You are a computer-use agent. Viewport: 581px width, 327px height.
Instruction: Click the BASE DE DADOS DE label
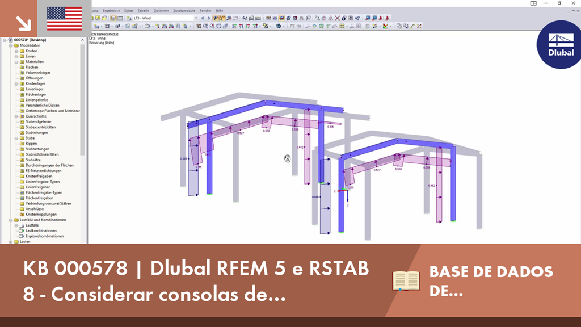coord(491,281)
